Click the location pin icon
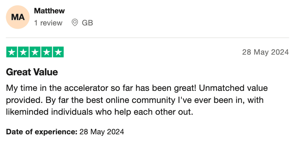 point(75,23)
